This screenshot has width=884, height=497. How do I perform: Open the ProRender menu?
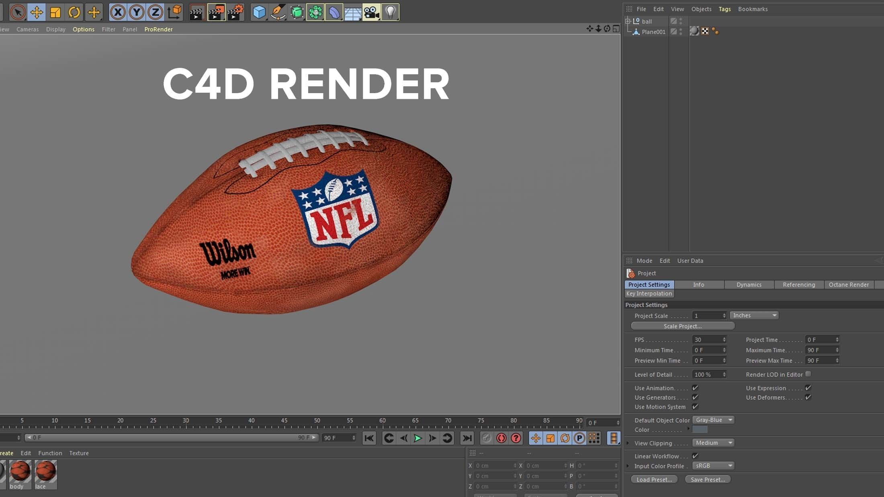[x=158, y=29]
